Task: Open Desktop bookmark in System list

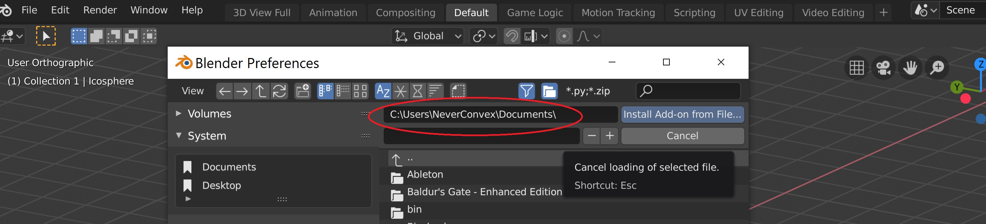Action: (x=221, y=185)
